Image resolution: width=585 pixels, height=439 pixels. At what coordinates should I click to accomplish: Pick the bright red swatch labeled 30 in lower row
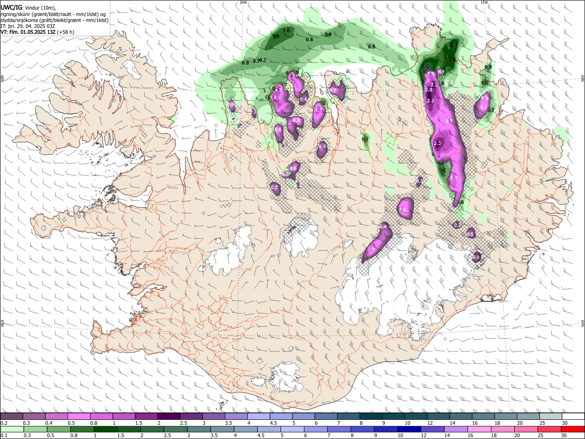pyautogui.click(x=573, y=429)
